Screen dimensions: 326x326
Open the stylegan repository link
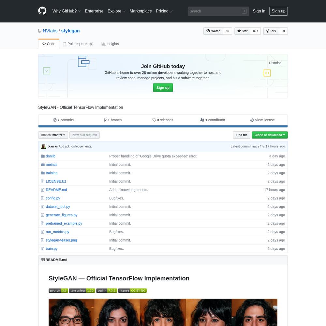70,31
